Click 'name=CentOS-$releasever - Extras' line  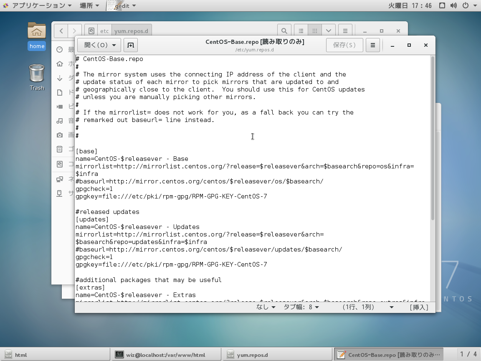[x=136, y=295]
